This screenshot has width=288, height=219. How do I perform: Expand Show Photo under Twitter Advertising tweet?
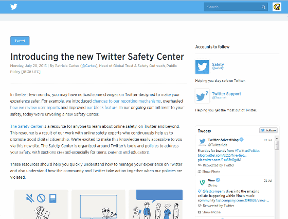[x=209, y=172]
